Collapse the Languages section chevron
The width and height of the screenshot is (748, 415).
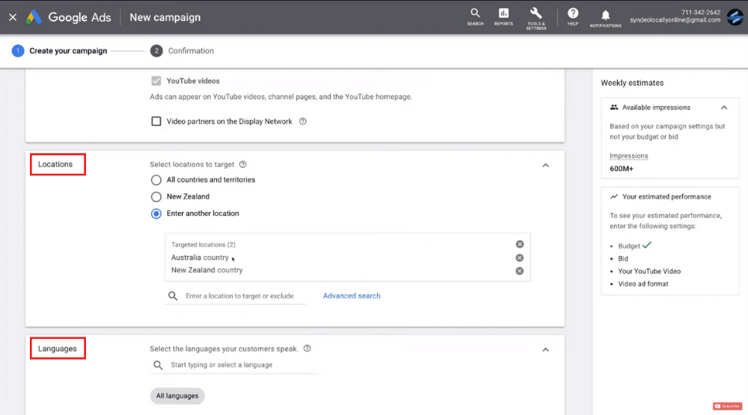[x=546, y=349]
